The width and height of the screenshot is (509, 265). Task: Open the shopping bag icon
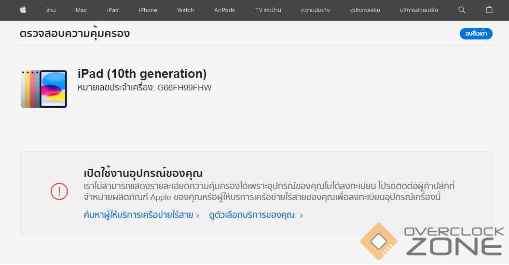(489, 10)
